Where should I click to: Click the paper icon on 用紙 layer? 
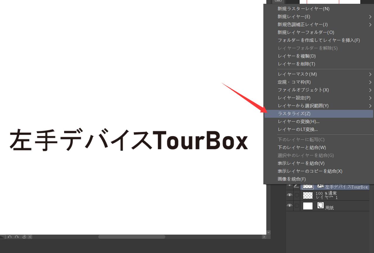pyautogui.click(x=320, y=205)
